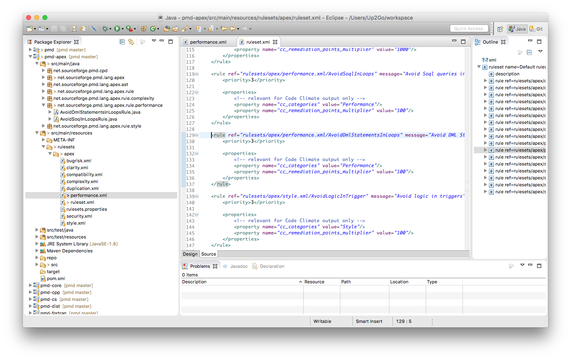The image size is (571, 360).
Task: Click the Save icon in toolbar
Action: [x=54, y=29]
